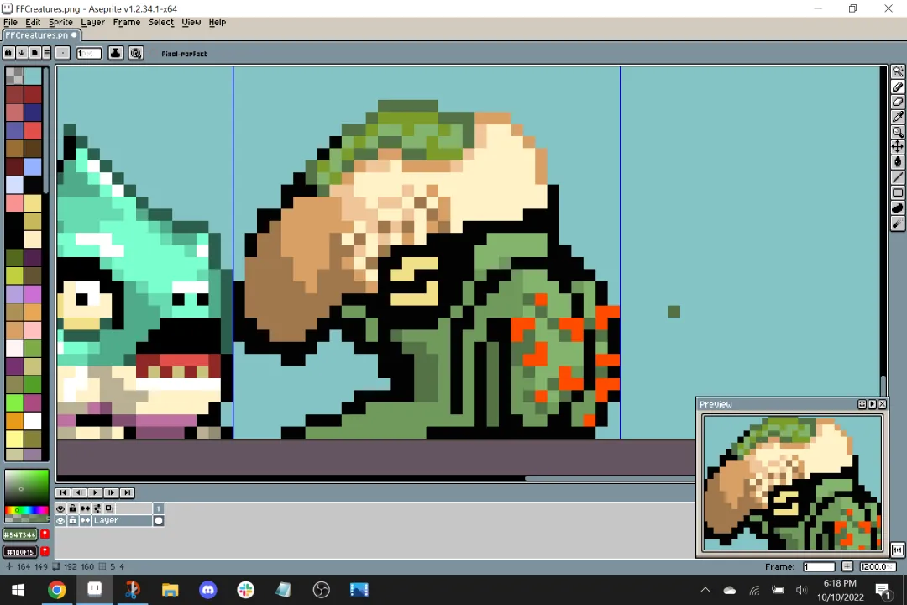The image size is (907, 605).
Task: Switch to the FFCreatures.pn tab
Action: click(41, 34)
